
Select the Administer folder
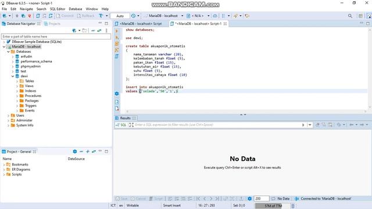pyautogui.click(x=24, y=120)
